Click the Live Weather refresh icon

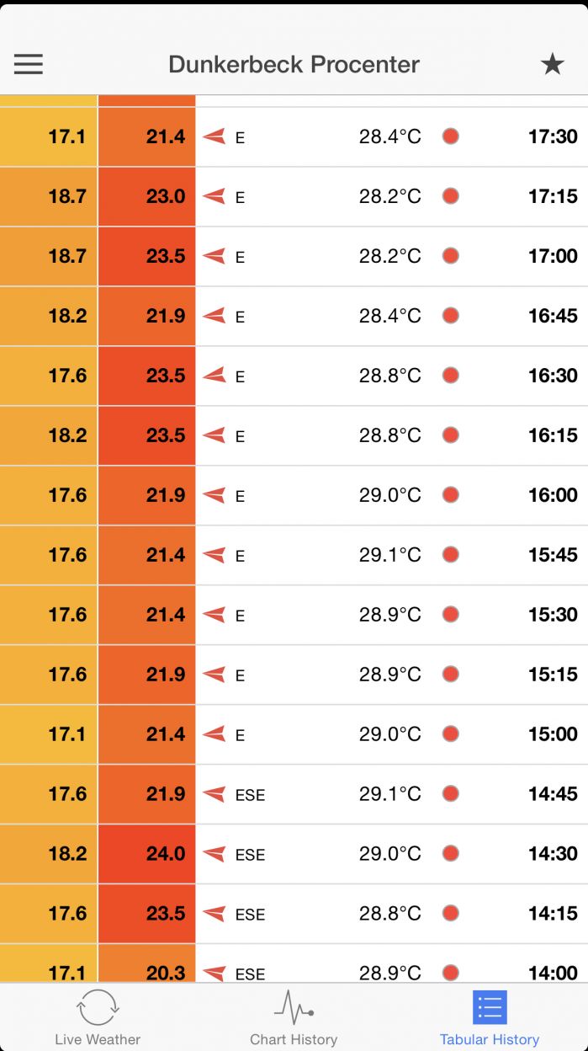pos(98,1007)
